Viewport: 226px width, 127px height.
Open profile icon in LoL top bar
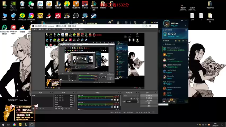[x=110, y=22]
